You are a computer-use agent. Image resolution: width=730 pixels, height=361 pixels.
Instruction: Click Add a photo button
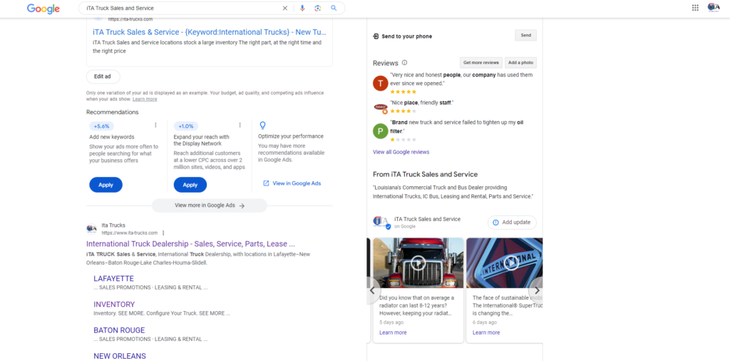(x=520, y=62)
